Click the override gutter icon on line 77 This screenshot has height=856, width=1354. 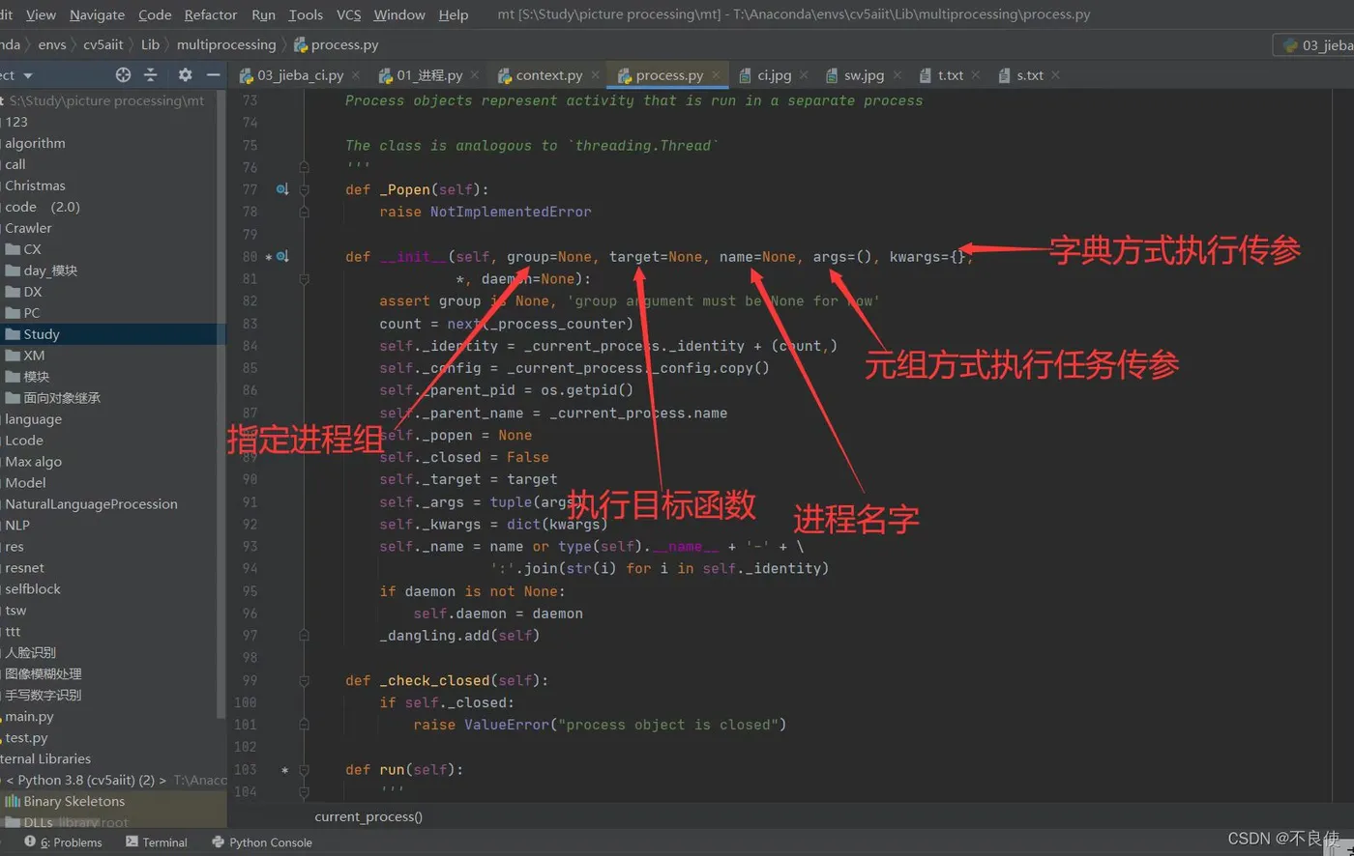[282, 189]
